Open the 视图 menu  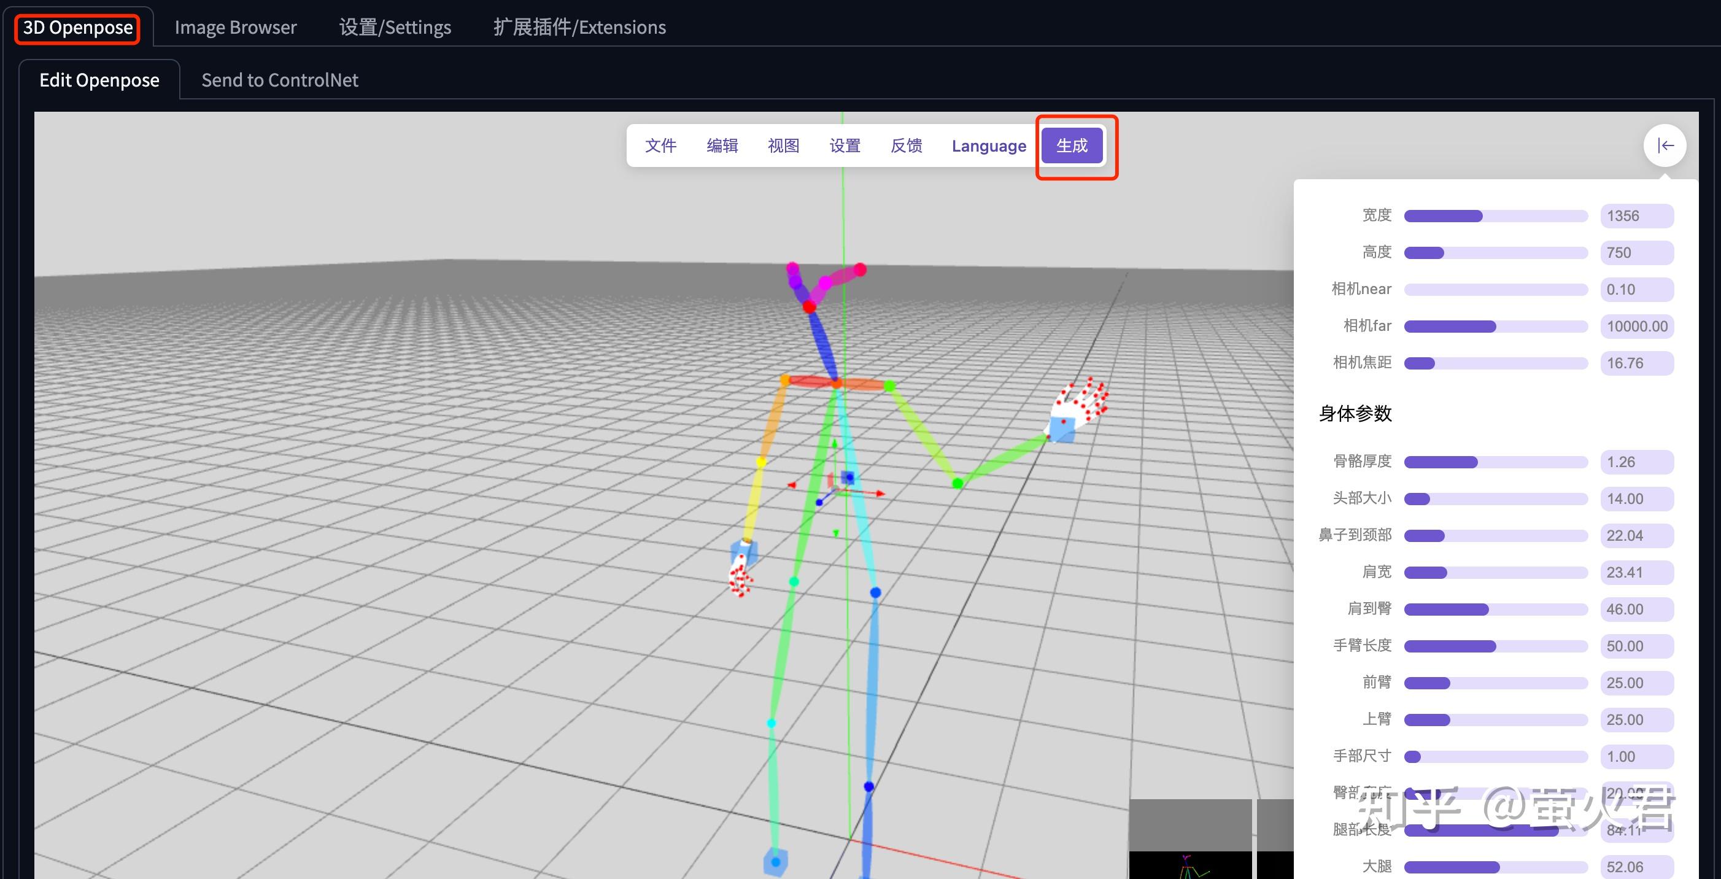point(783,145)
